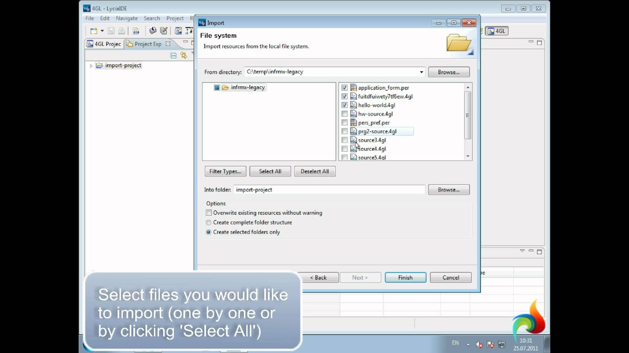This screenshot has height=353, width=629.
Task: Click the Print toolbar icon
Action: click(x=121, y=31)
